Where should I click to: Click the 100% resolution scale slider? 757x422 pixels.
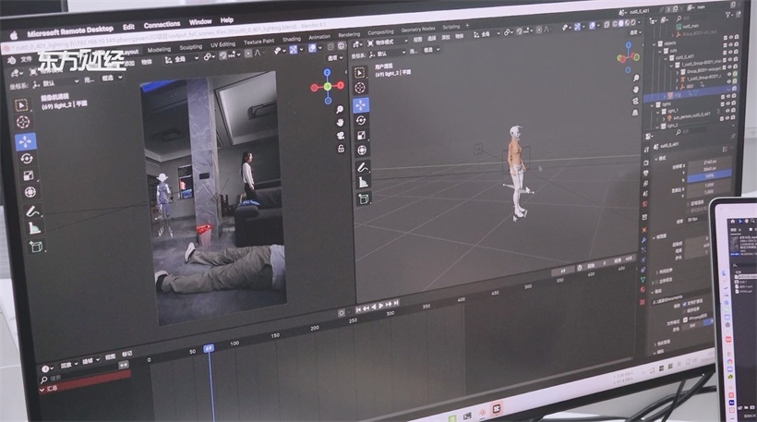[709, 175]
